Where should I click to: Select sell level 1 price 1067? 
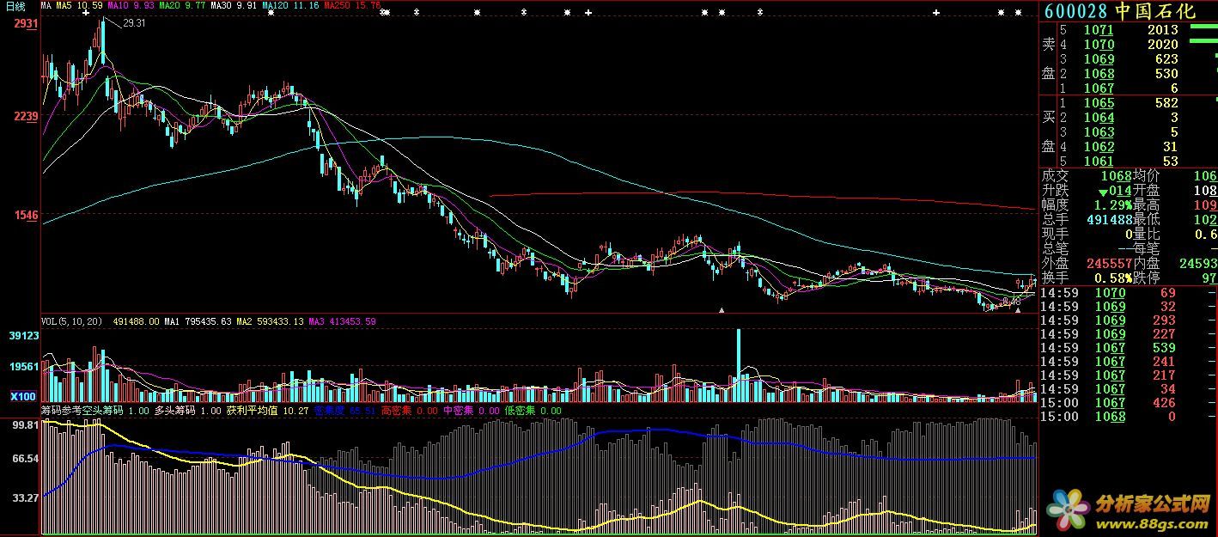pyautogui.click(x=1099, y=88)
